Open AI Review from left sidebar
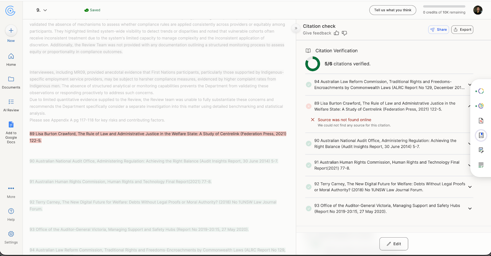This screenshot has height=256, width=491. [11, 105]
